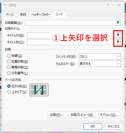Open the ヘッダー/フッター tab
The height and width of the screenshot is (133, 126).
(41, 14)
